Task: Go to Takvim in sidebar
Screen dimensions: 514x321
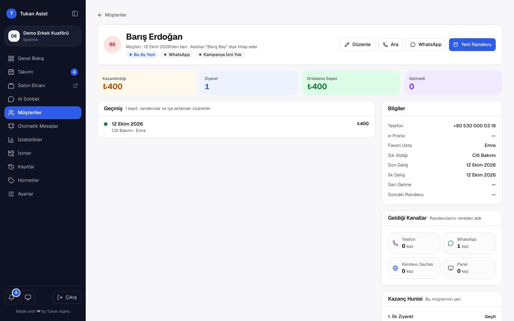Action: [43, 72]
